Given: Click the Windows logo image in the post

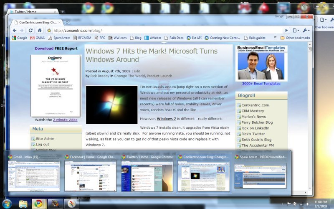Looking at the screenshot, I should click(111, 104).
